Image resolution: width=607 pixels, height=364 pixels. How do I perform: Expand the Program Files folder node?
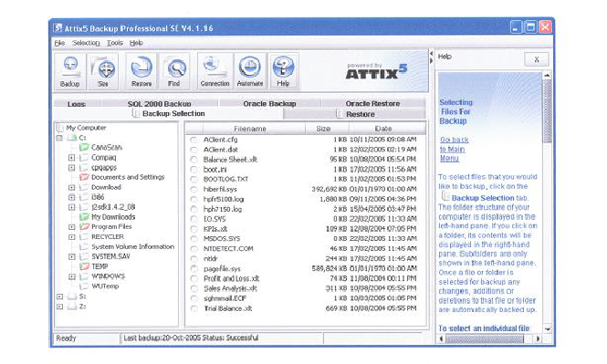[71, 226]
